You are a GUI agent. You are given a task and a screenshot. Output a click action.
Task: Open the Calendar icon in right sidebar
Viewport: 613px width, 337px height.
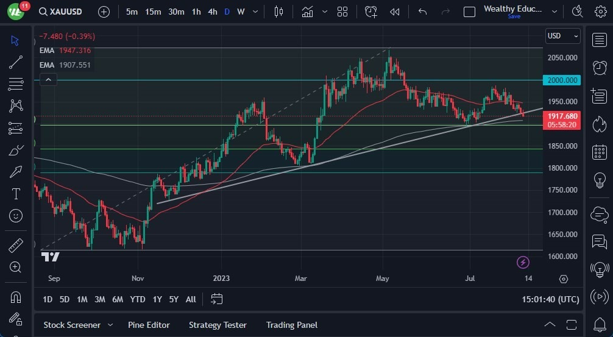pos(599,152)
